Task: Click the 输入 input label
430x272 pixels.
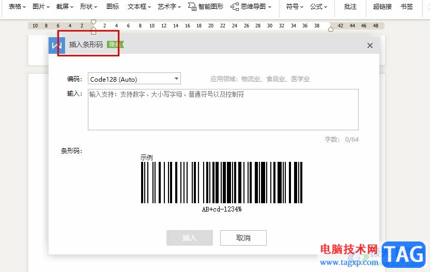Action: coord(74,94)
